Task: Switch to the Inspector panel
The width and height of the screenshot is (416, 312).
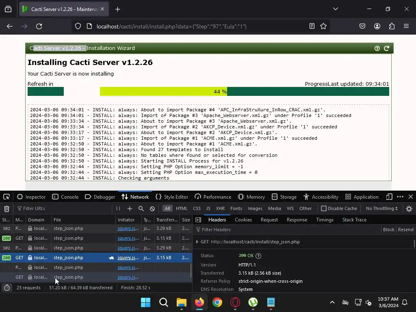Action: click(31, 197)
